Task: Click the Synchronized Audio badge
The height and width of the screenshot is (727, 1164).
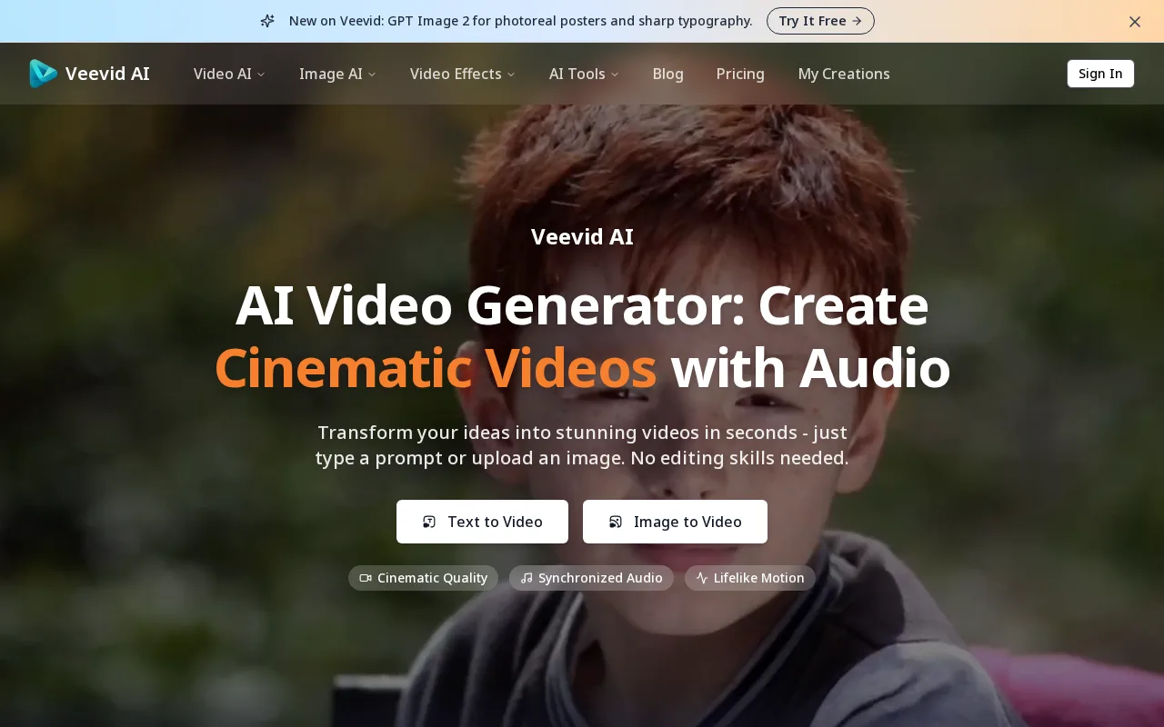Action: pos(591,578)
